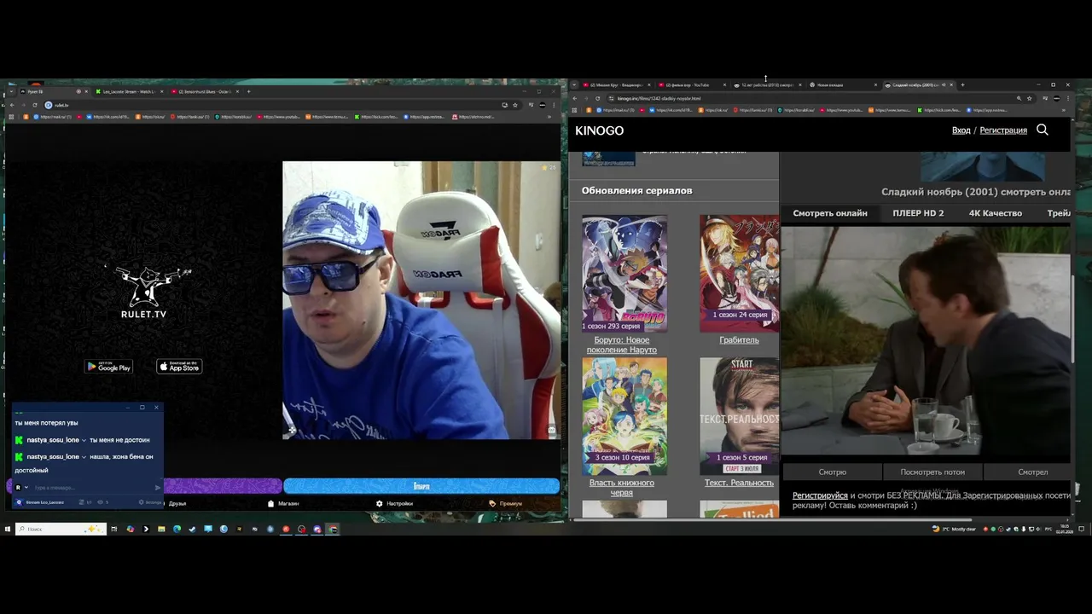Open Друзья in Rulet.tv footer
The image size is (1092, 614).
tap(177, 503)
